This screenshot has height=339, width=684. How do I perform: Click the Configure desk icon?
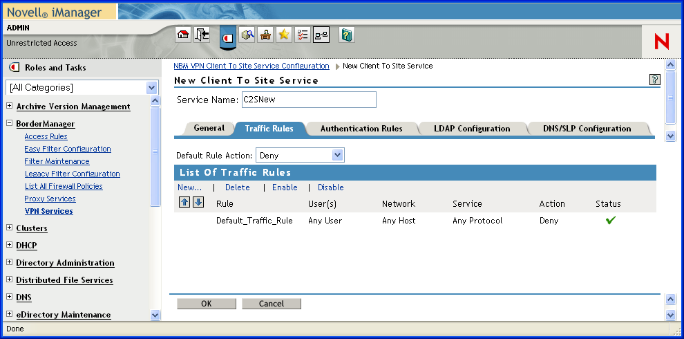pyautogui.click(x=266, y=35)
